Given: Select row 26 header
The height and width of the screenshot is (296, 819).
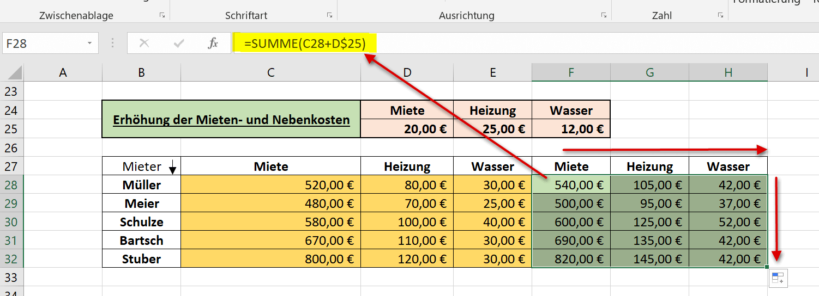Looking at the screenshot, I should click(x=11, y=147).
